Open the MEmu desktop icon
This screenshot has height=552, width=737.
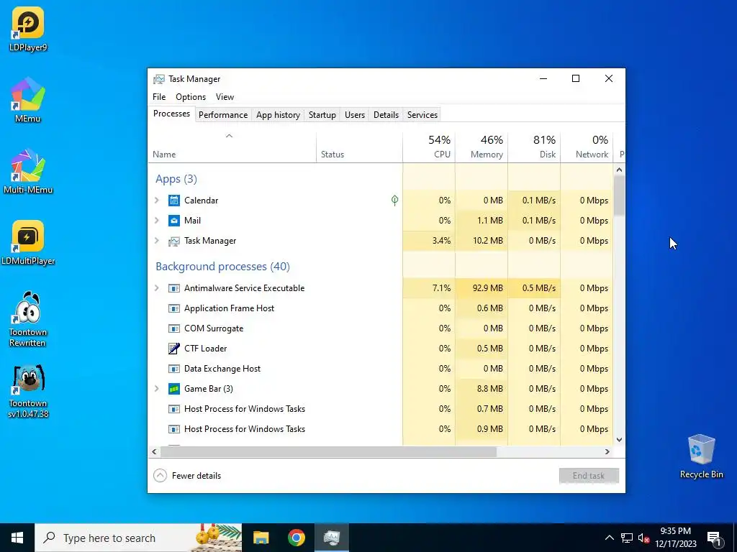[x=28, y=100]
